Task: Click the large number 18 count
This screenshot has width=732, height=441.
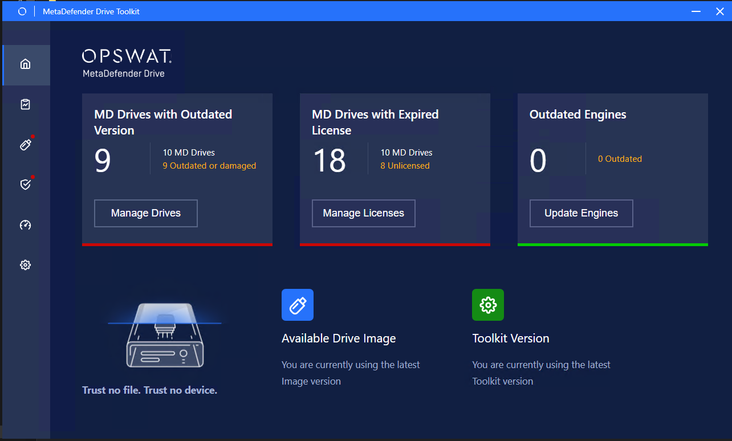Action: point(329,161)
